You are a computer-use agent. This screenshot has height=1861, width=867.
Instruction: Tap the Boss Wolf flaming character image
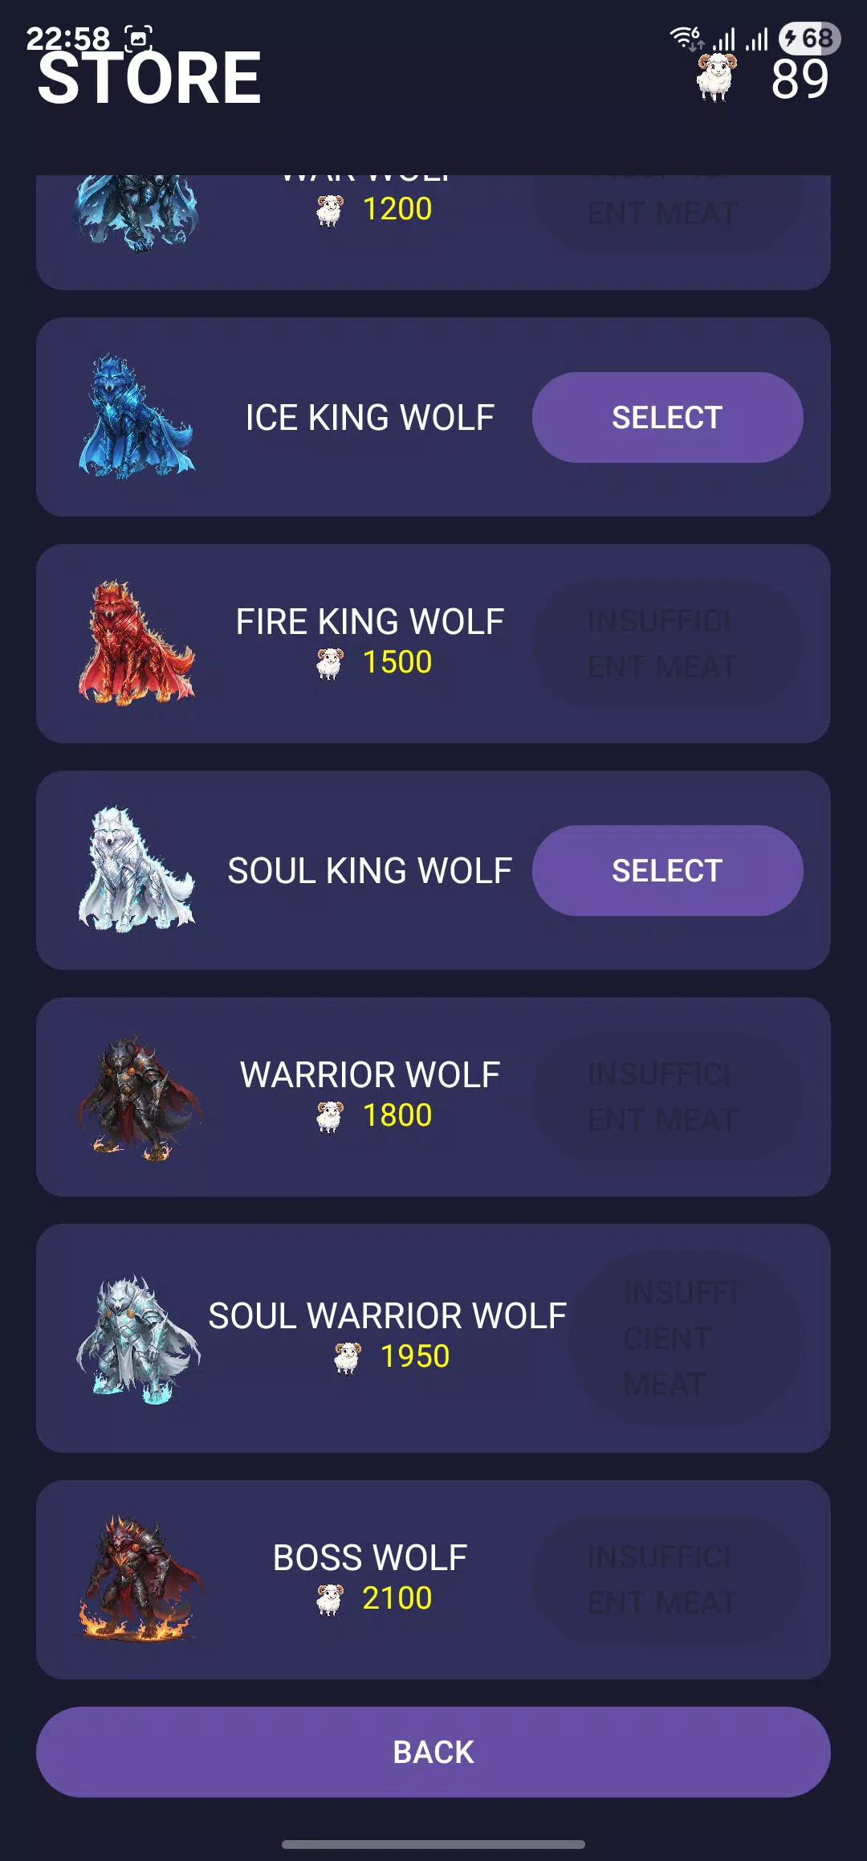click(140, 1579)
